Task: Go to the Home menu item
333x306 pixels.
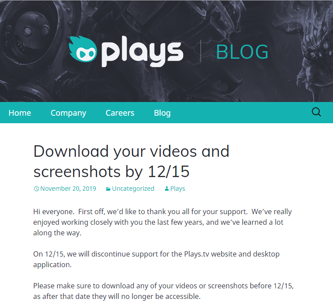Action: pos(20,113)
